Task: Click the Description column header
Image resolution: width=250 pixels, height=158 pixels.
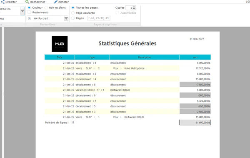Action: [x=145, y=57]
